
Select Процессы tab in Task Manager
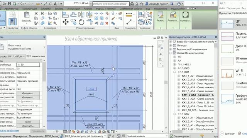[225, 13]
